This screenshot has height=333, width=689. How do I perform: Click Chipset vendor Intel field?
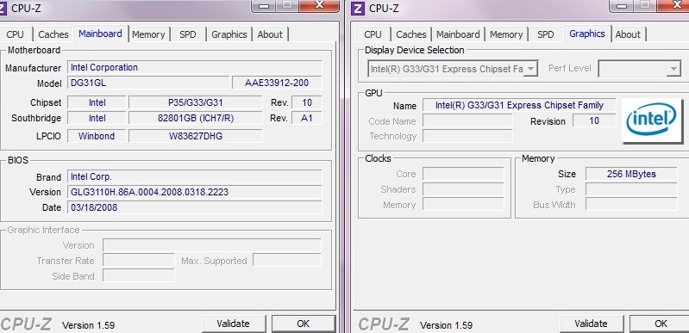(x=97, y=102)
